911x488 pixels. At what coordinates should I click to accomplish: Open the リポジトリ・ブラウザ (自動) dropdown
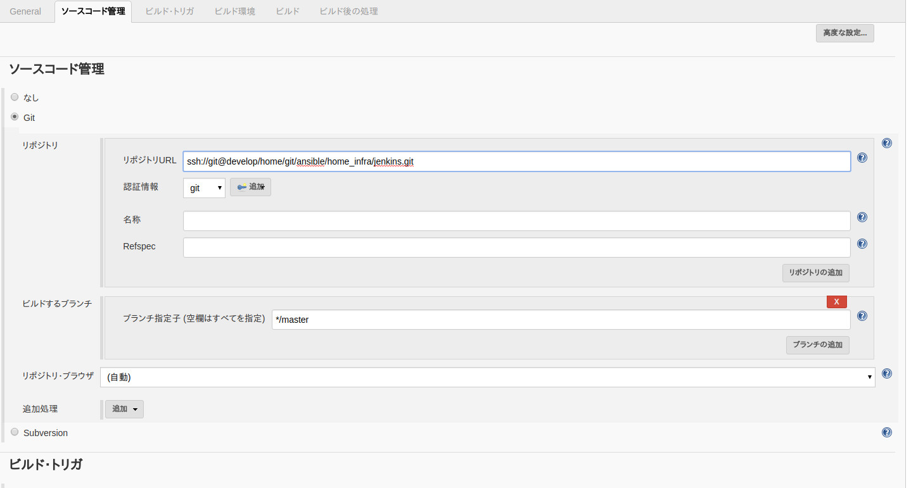tap(488, 377)
